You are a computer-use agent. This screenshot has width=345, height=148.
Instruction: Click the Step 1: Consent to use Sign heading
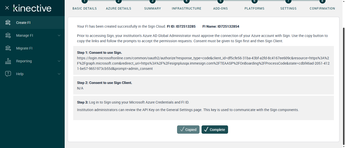tap(100, 53)
